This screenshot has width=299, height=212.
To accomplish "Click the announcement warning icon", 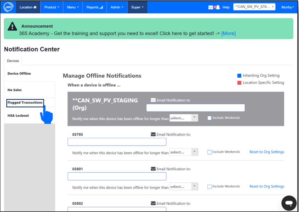I will 12,26.
